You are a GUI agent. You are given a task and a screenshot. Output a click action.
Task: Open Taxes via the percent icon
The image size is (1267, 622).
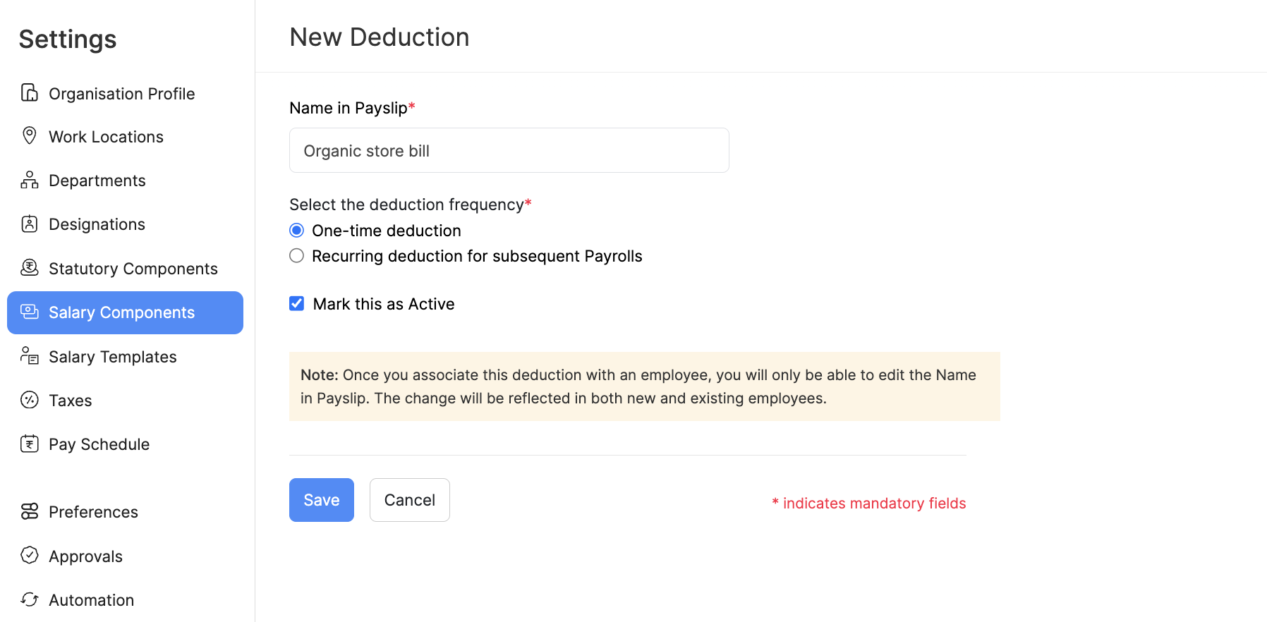click(29, 400)
